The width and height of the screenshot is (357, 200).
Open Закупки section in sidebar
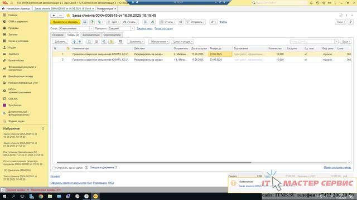point(13,34)
